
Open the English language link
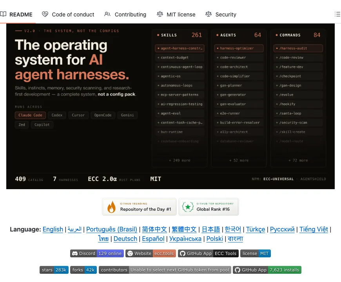pyautogui.click(x=53, y=229)
